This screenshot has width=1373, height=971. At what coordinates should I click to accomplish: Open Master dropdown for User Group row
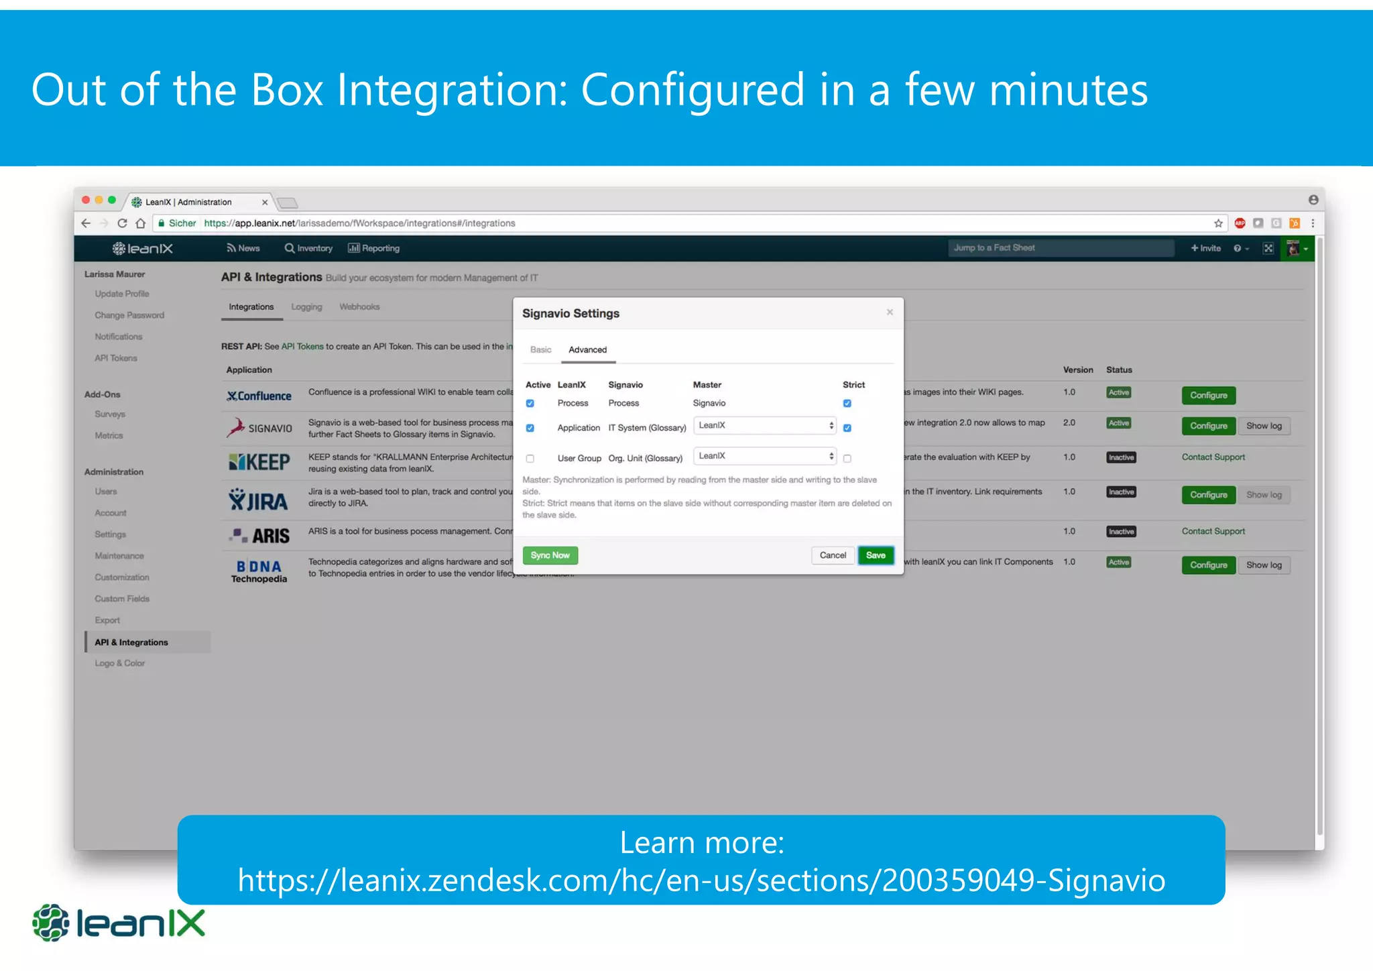765,456
